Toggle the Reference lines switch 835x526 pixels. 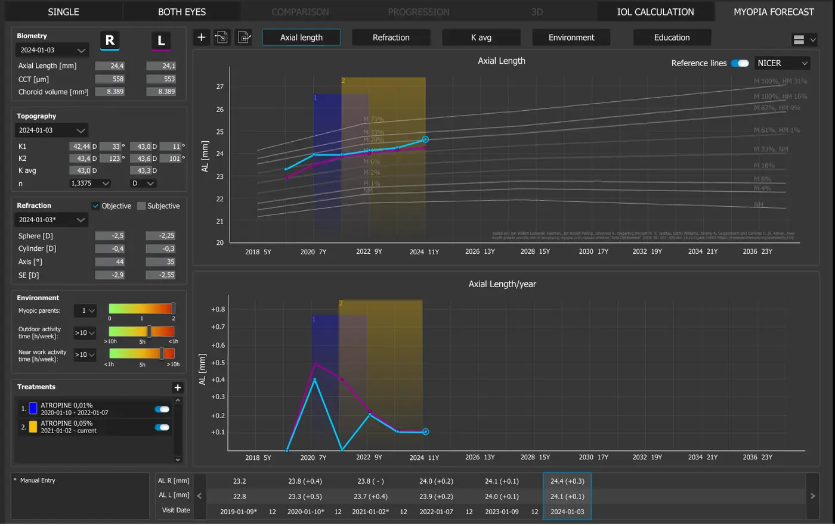tap(740, 63)
